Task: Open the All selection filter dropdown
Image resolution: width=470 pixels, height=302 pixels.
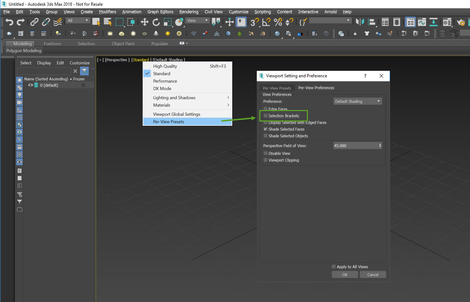Action: 78,21
